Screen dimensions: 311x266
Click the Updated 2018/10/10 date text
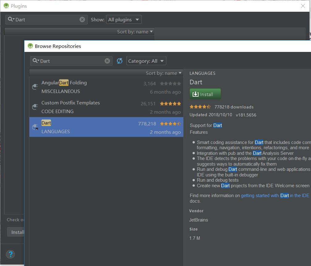[211, 115]
